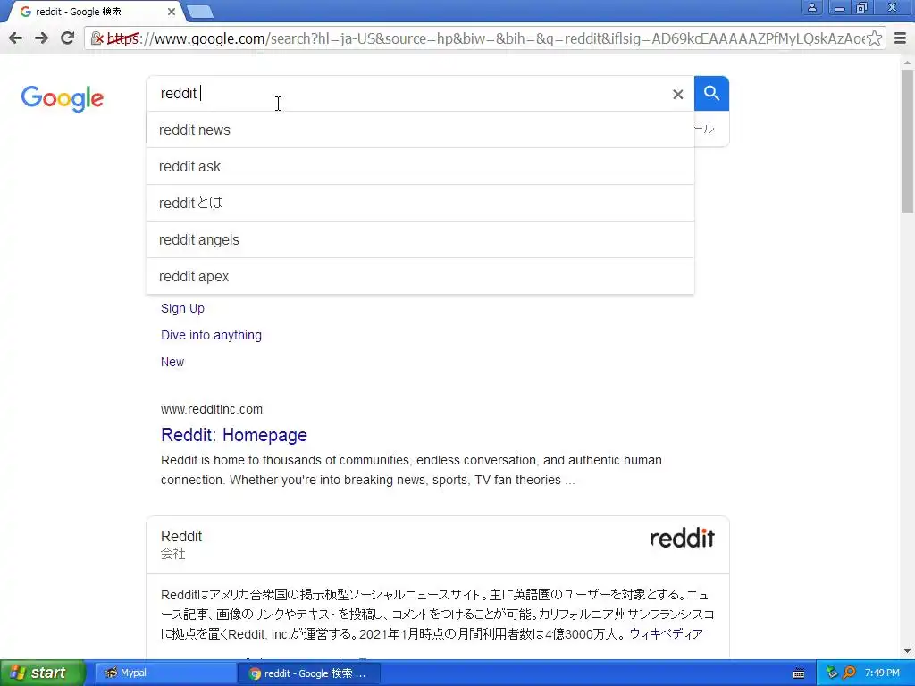Click the scrollbar down arrow
This screenshot has height=686, width=915.
(x=908, y=651)
